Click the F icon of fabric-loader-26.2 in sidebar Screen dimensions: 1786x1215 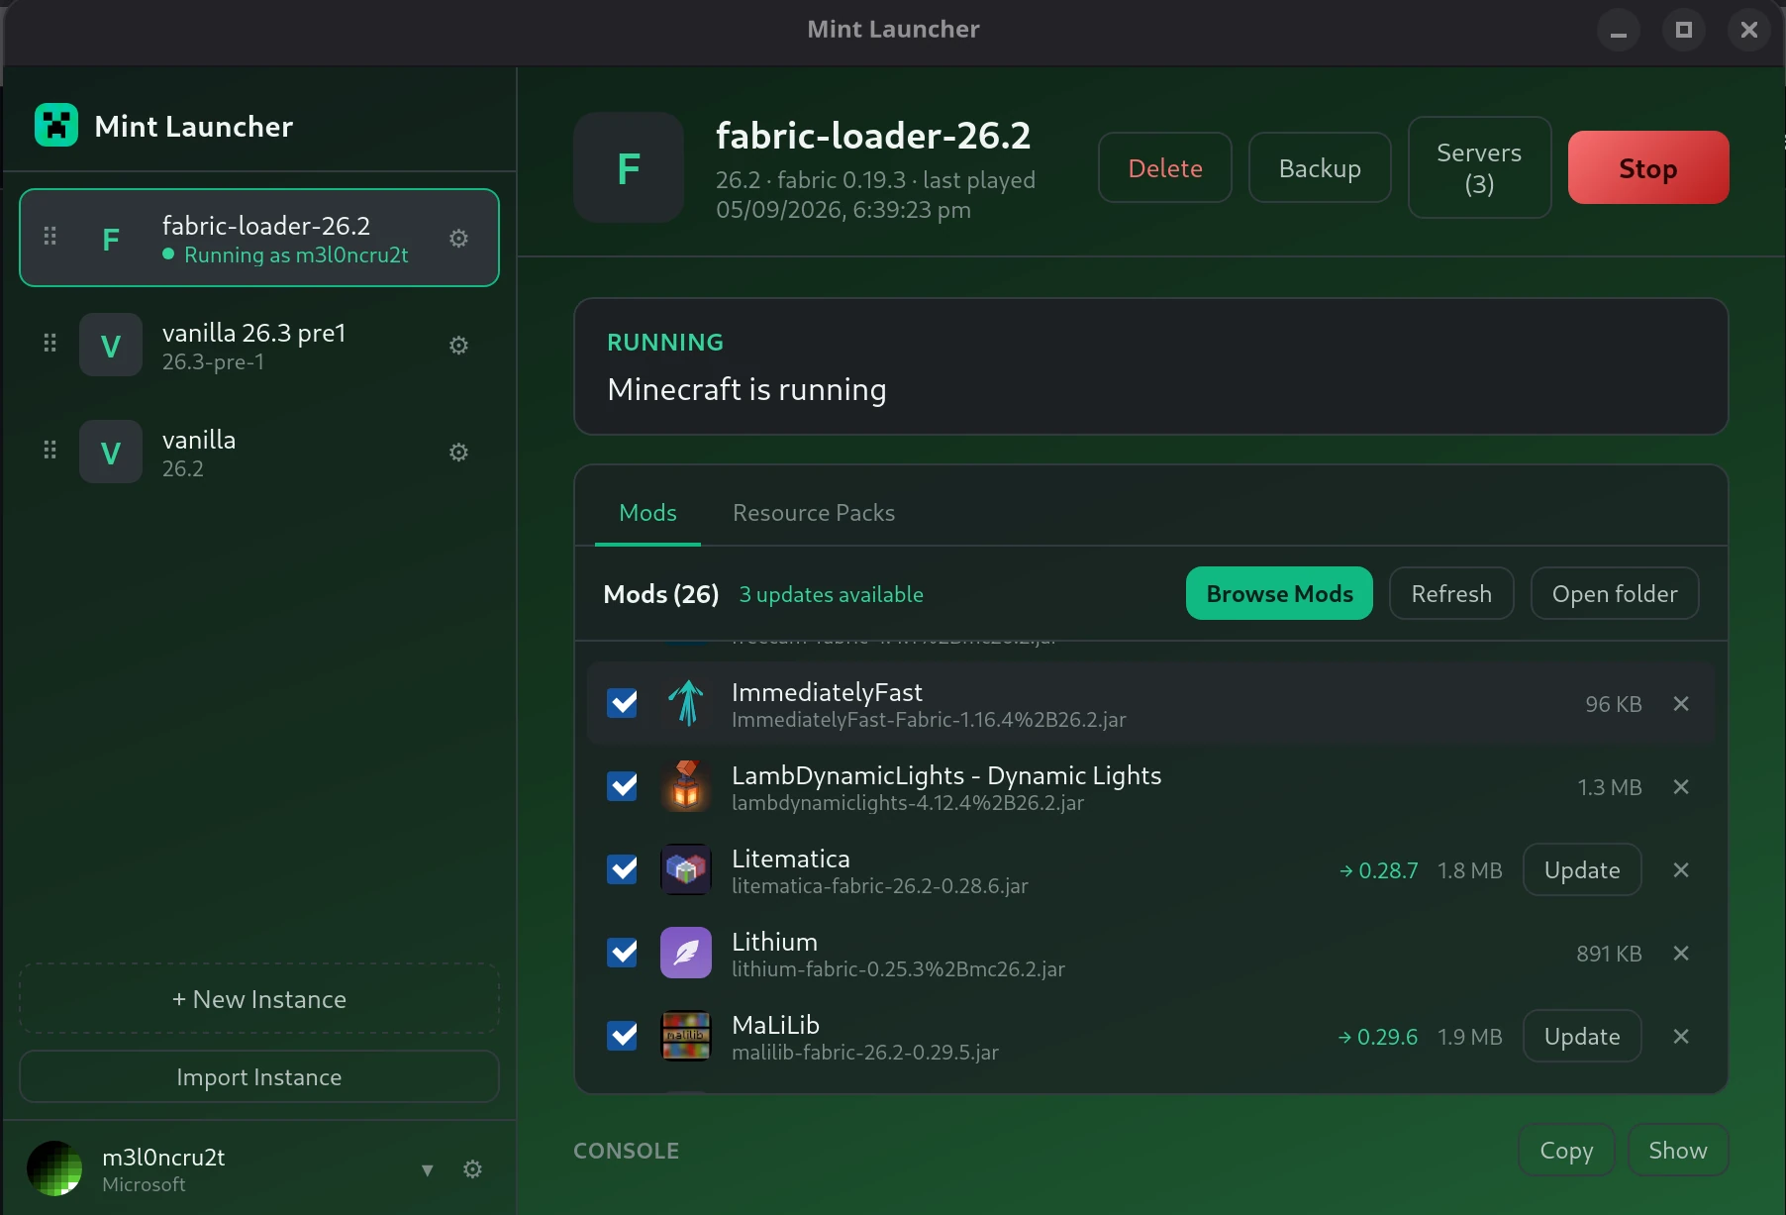(x=111, y=239)
